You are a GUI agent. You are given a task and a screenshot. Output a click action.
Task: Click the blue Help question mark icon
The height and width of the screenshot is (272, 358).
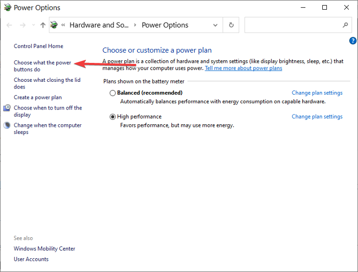point(352,41)
